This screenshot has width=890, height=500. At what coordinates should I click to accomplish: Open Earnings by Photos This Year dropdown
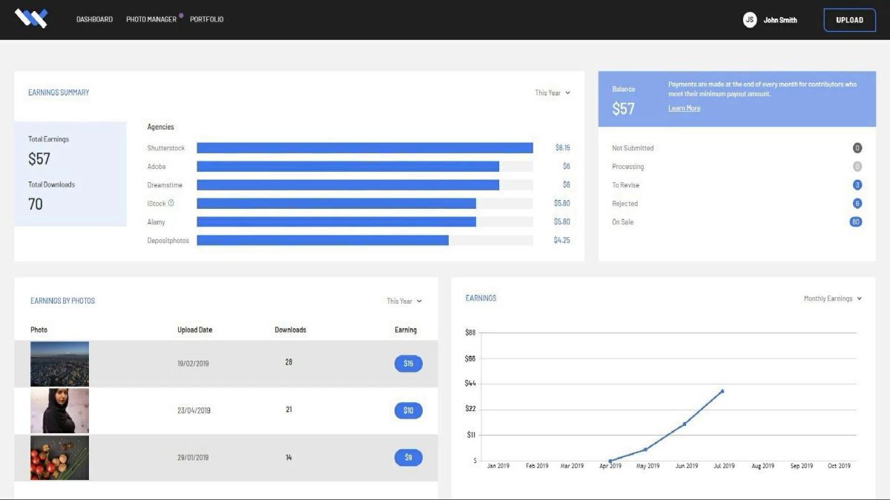click(404, 301)
